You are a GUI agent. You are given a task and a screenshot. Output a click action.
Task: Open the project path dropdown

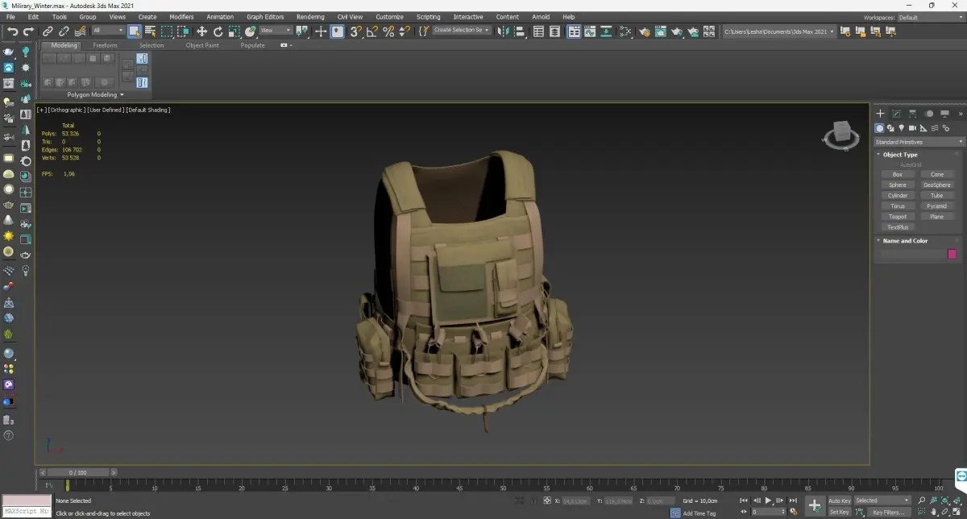click(x=779, y=31)
